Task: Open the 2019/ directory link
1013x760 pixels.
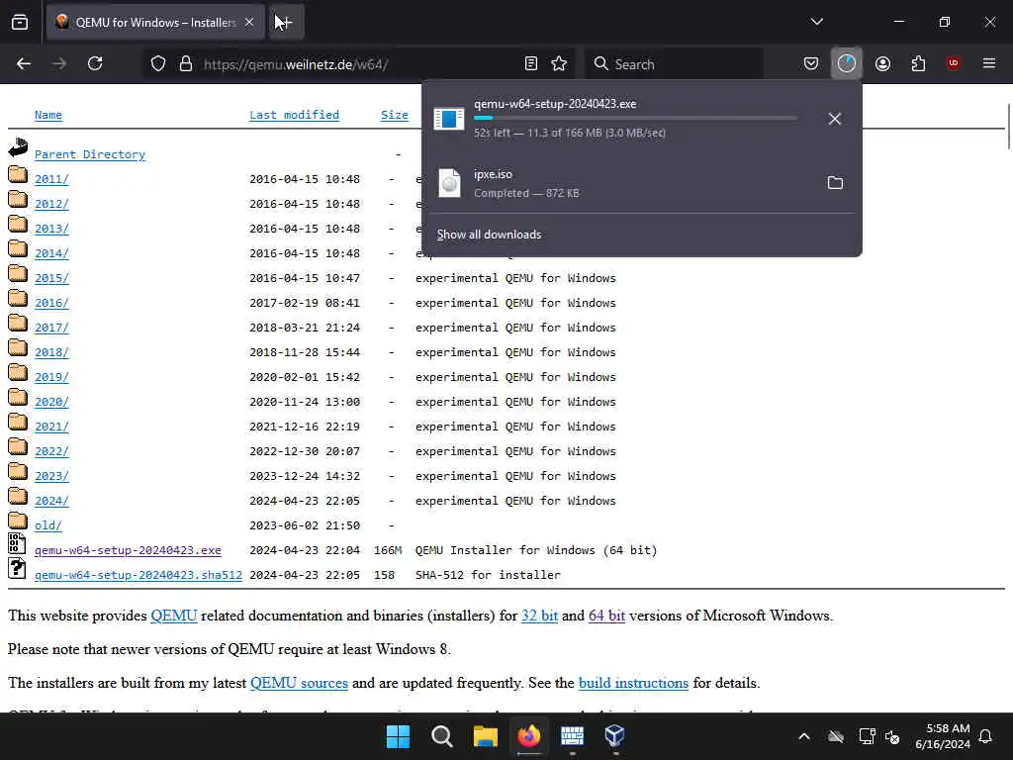Action: click(51, 377)
